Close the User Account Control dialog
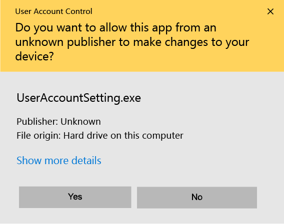 coord(270,11)
